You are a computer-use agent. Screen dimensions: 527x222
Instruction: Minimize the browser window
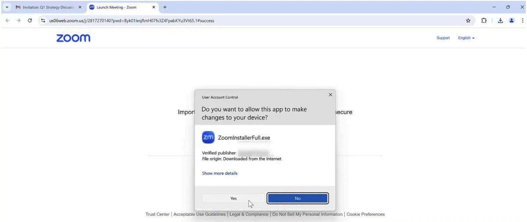494,7
